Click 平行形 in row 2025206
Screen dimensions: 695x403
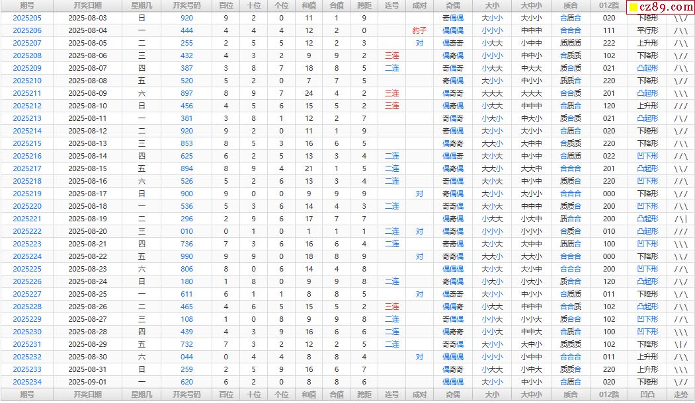[647, 30]
